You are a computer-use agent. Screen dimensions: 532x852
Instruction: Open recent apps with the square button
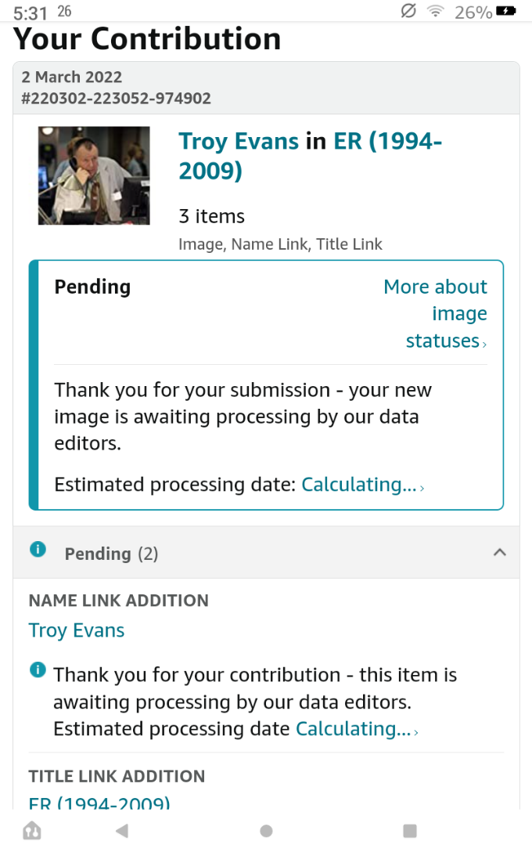tap(409, 831)
